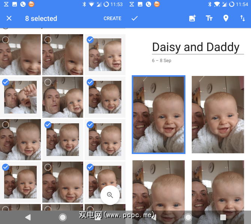Tap the add text (Tt) icon
251x224 pixels.
209,18
